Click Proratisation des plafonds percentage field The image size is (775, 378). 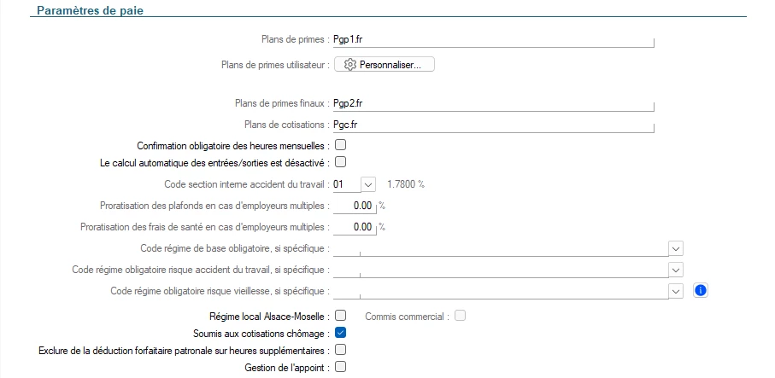pyautogui.click(x=354, y=206)
